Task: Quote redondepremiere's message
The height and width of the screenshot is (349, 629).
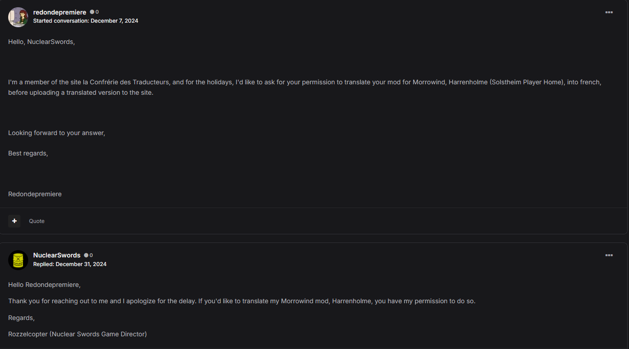Action: pyautogui.click(x=37, y=221)
